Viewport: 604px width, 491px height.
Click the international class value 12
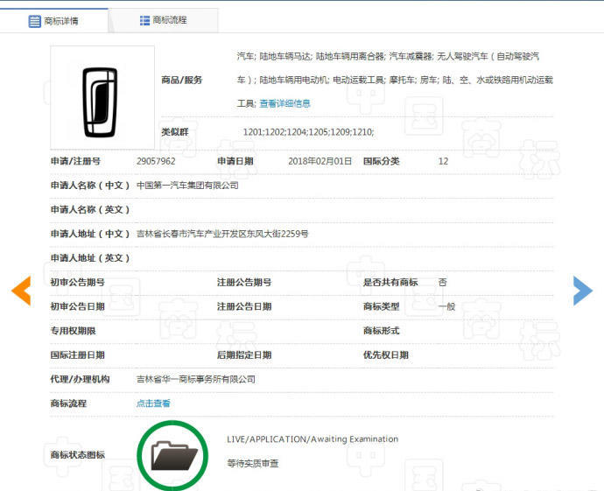(443, 161)
